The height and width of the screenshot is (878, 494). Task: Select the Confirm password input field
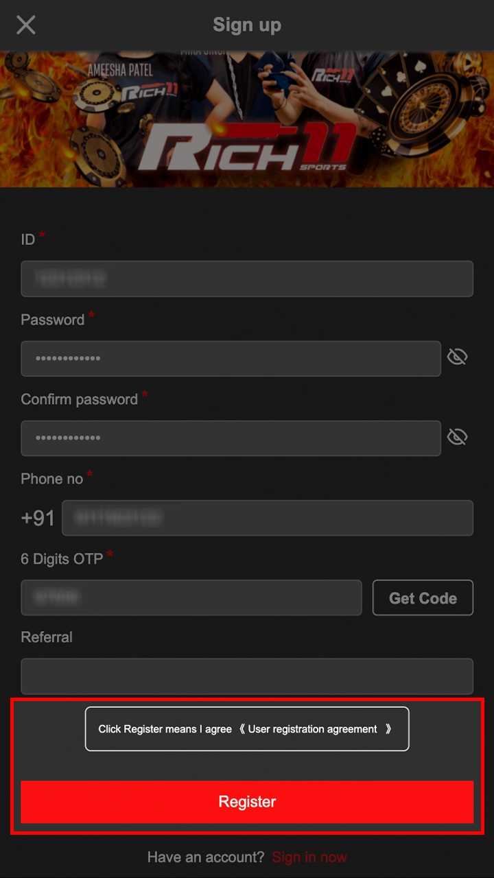click(231, 438)
